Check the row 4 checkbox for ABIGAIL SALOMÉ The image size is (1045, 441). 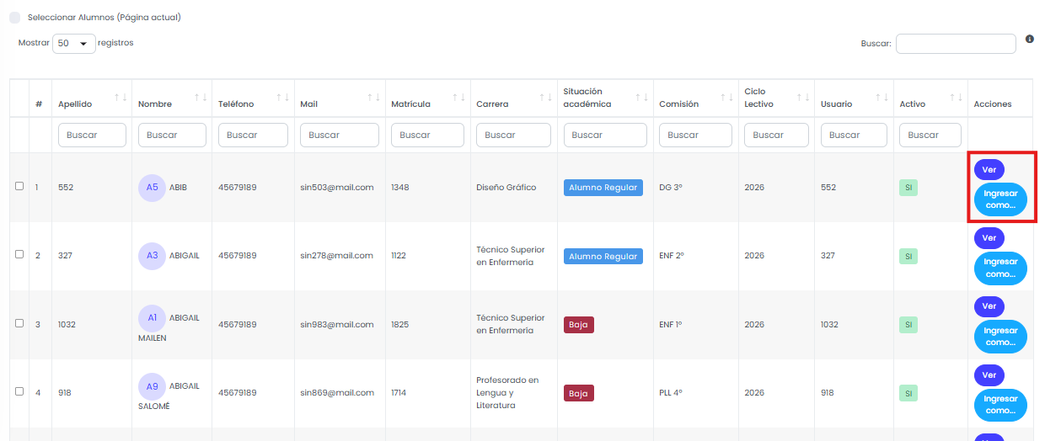pos(19,391)
